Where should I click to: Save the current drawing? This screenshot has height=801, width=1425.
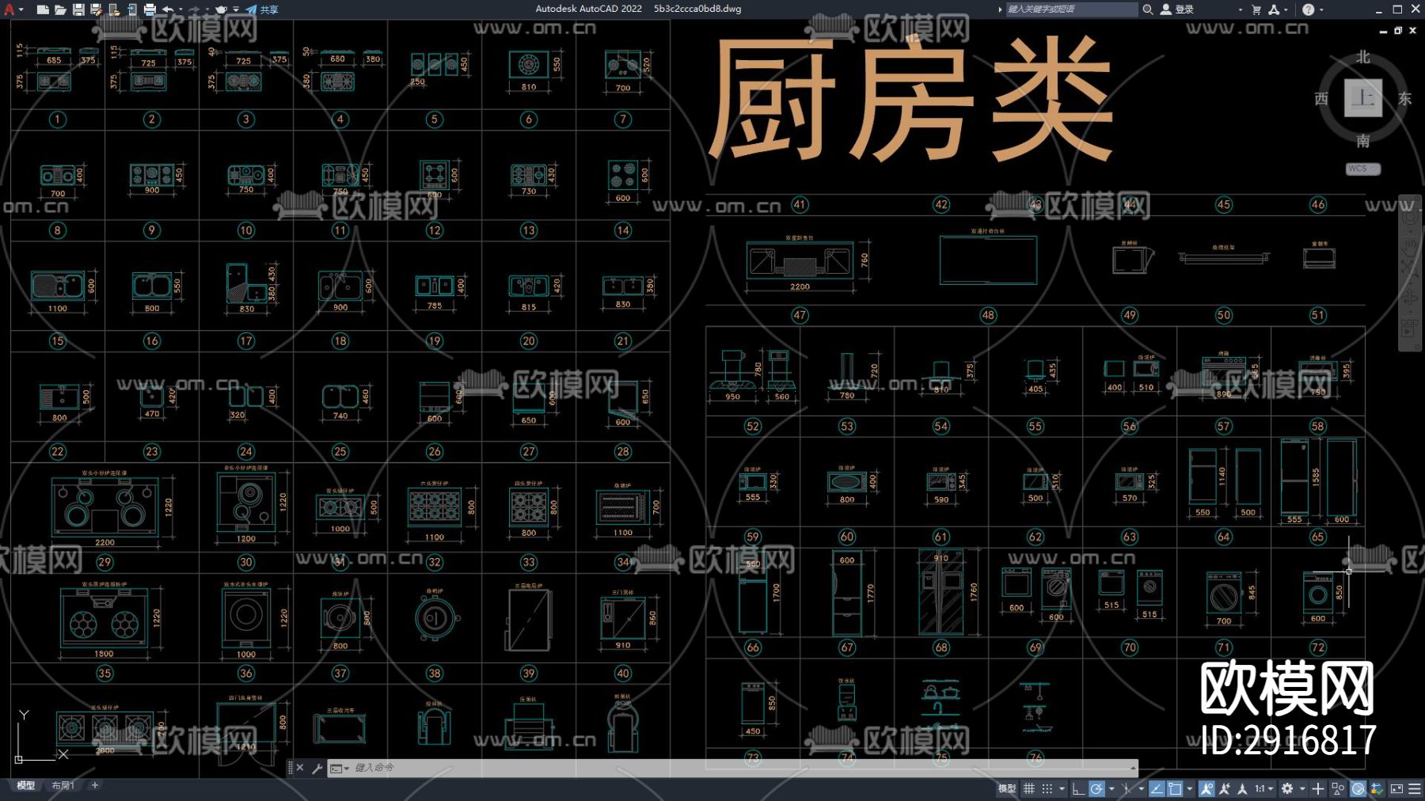pyautogui.click(x=78, y=9)
